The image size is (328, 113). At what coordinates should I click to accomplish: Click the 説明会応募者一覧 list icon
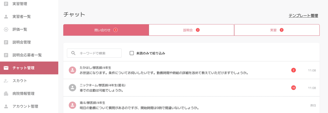6,55
